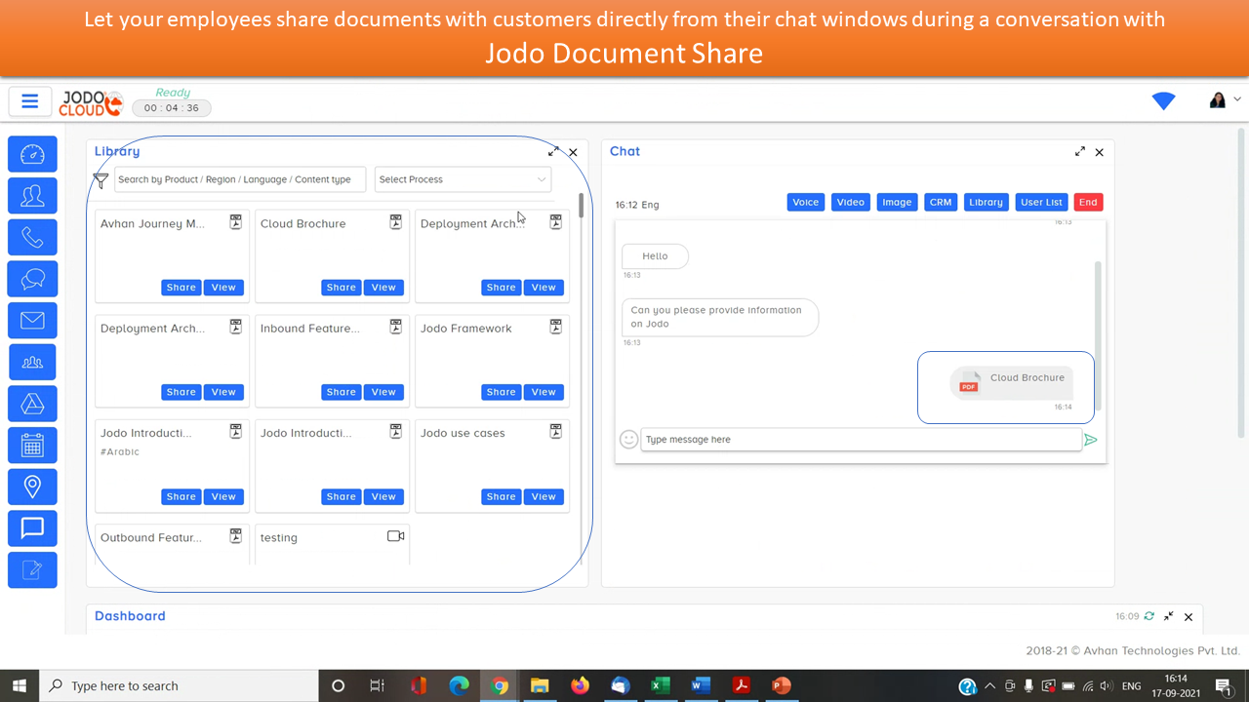1249x702 pixels.
Task: Open the Drive triangle icon in sidebar
Action: click(32, 404)
